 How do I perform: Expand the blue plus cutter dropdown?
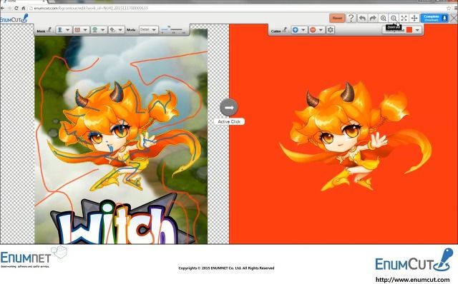(303, 30)
